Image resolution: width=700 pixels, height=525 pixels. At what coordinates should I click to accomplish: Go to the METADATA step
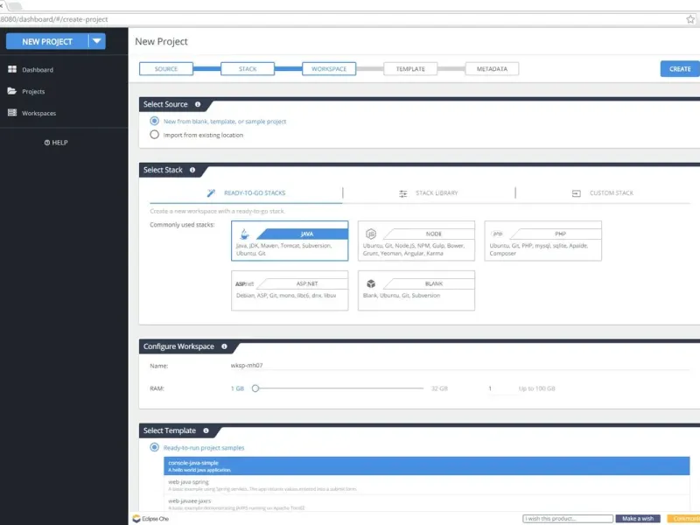[x=492, y=69]
